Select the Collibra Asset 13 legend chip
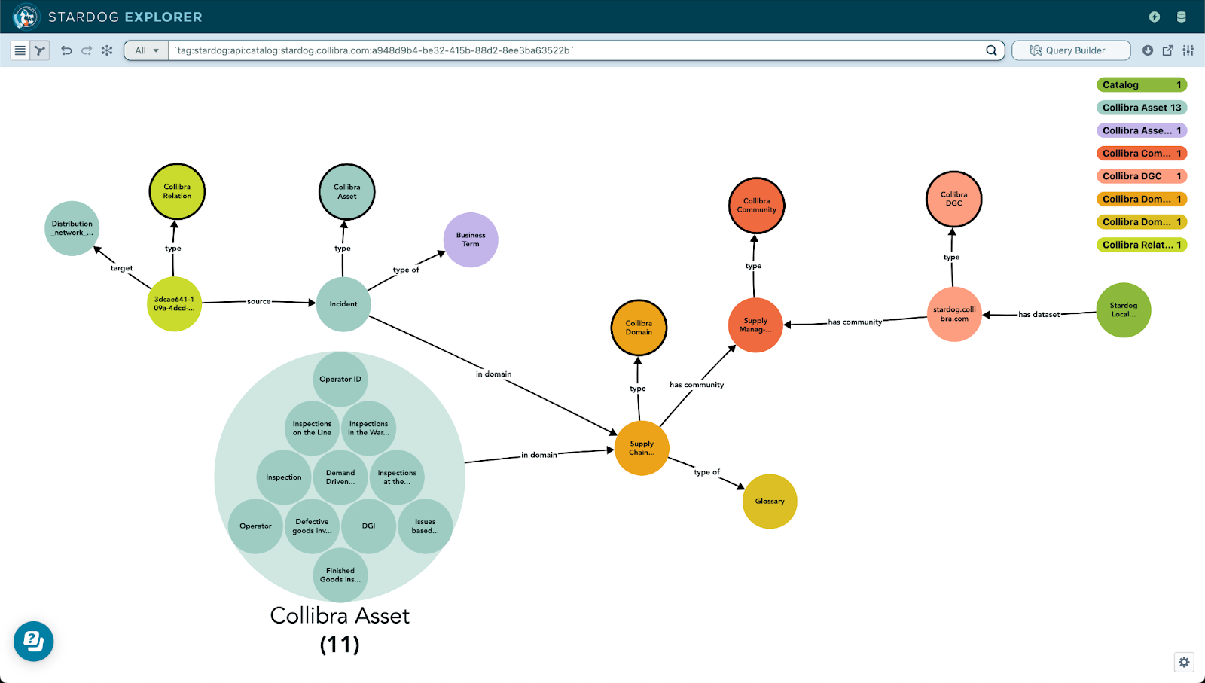 [x=1142, y=108]
